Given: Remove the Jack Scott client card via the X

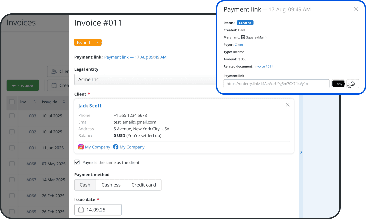Looking at the screenshot, I should click(288, 105).
